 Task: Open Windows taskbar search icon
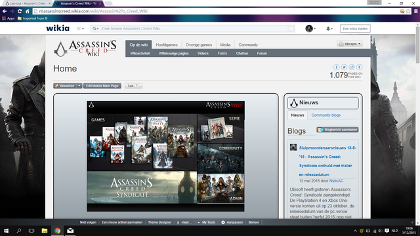(x=19, y=231)
